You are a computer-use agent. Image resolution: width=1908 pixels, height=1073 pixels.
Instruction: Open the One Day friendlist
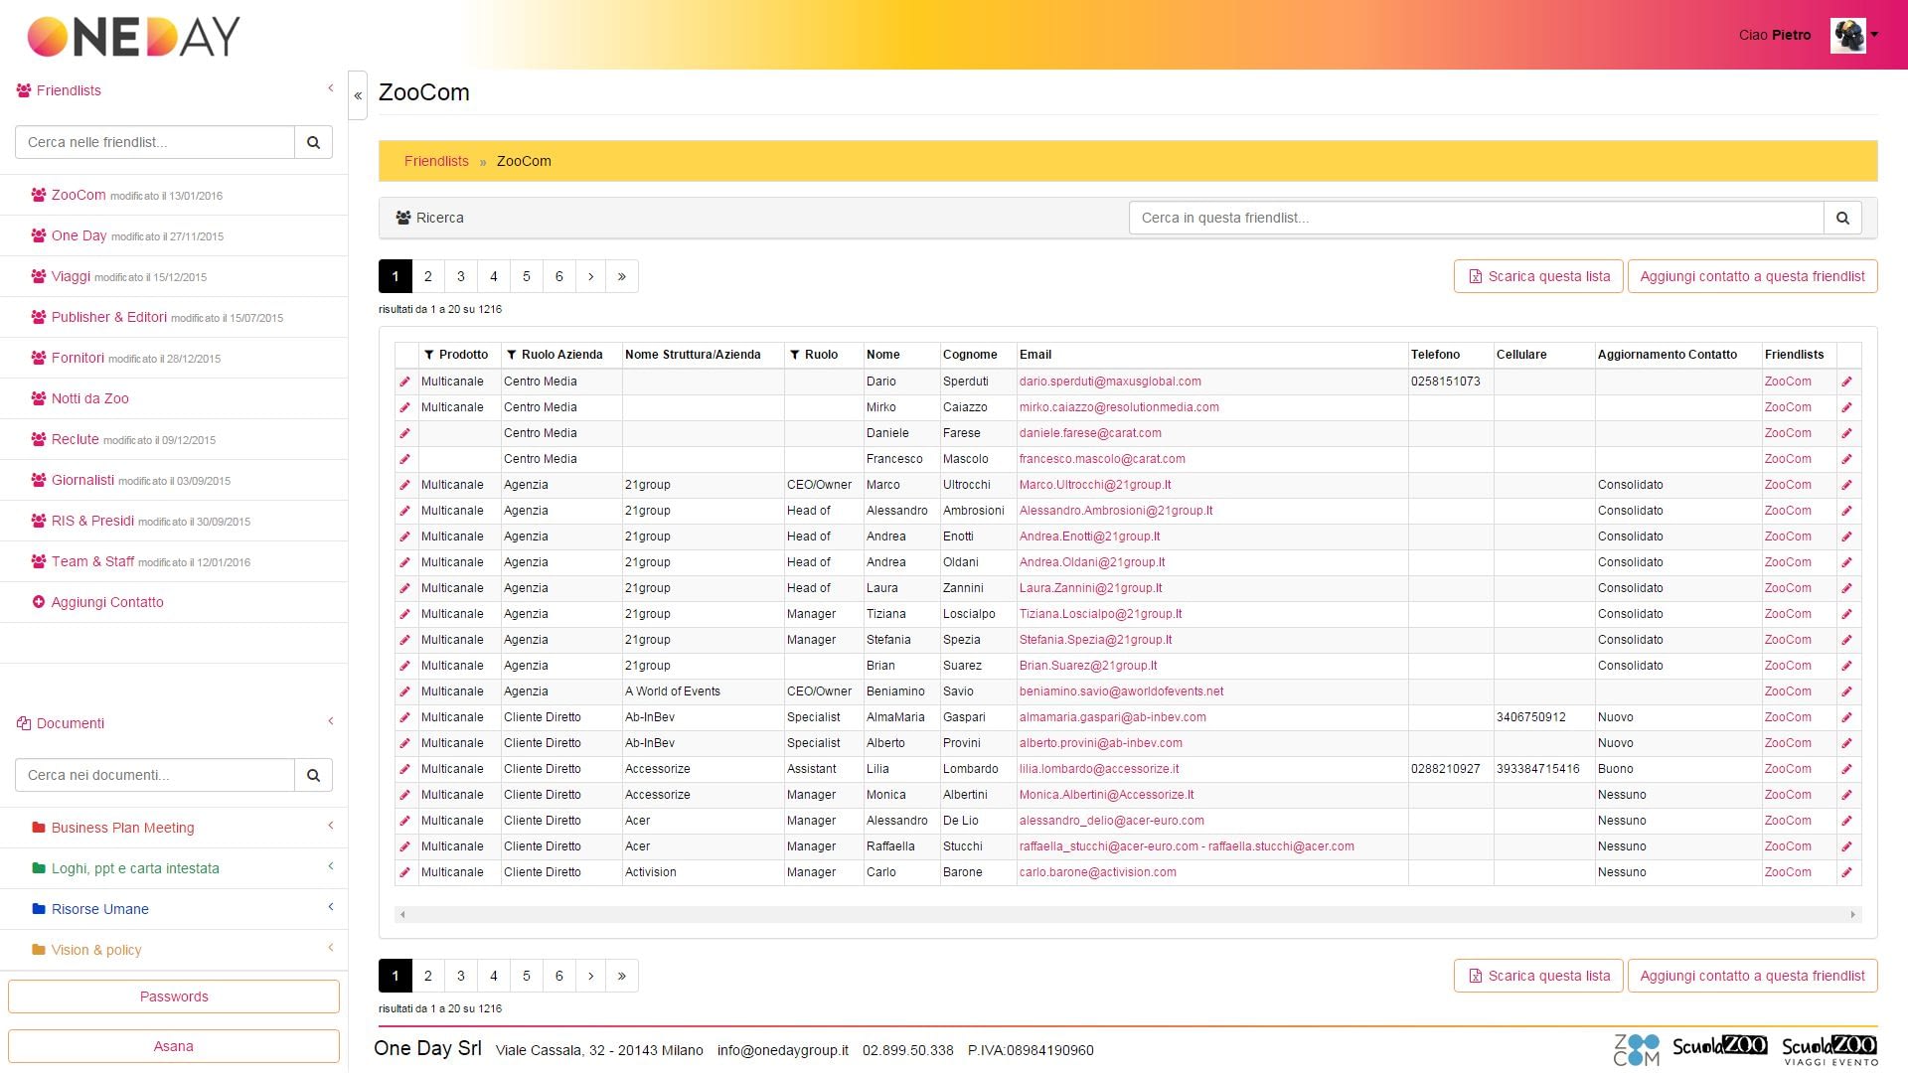79,235
